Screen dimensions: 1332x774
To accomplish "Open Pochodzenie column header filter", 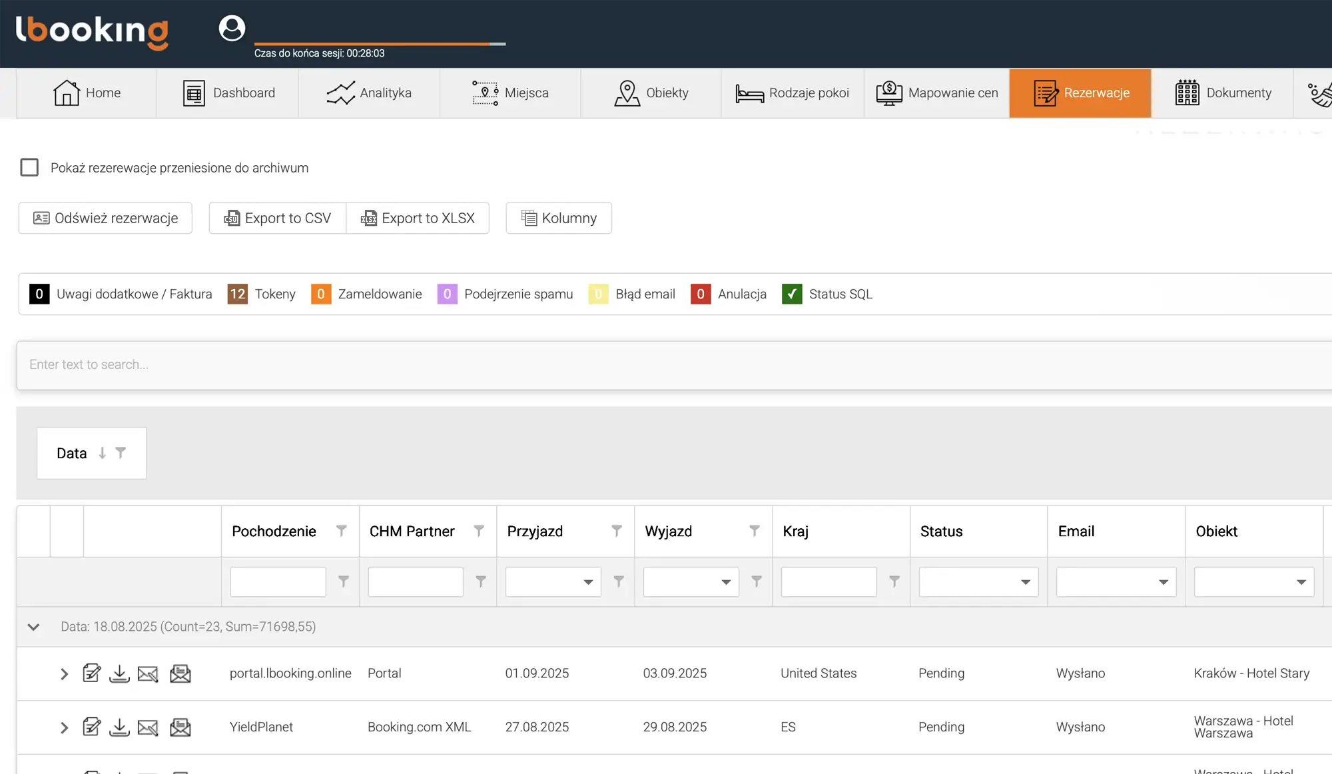I will pyautogui.click(x=341, y=531).
